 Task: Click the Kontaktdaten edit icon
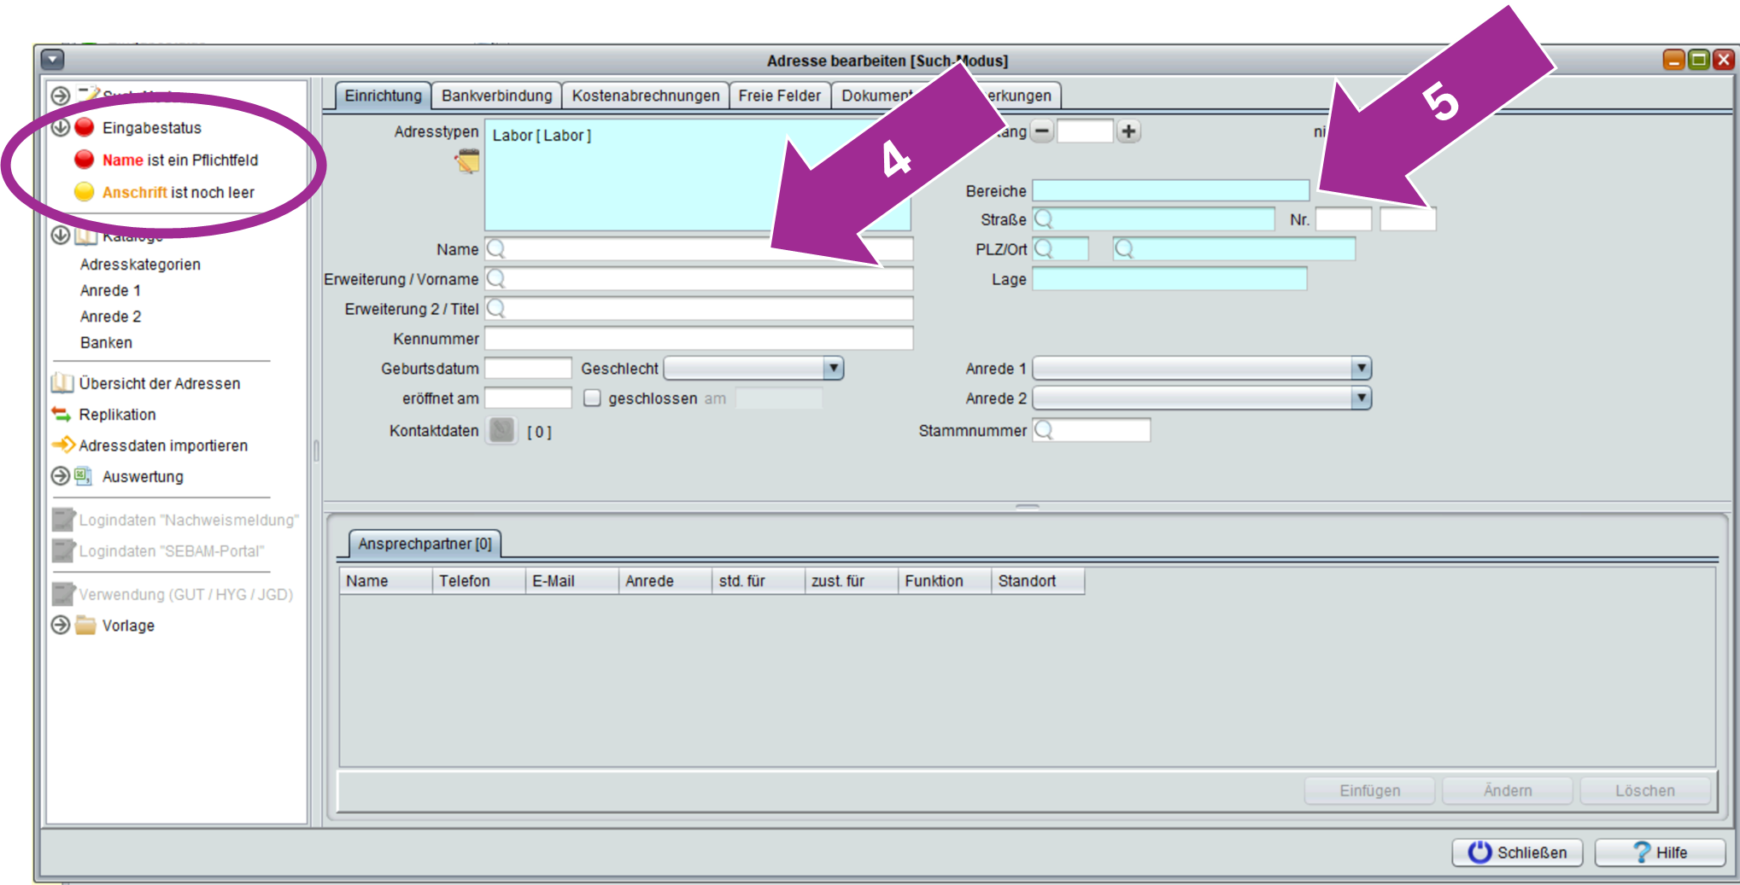pos(501,431)
